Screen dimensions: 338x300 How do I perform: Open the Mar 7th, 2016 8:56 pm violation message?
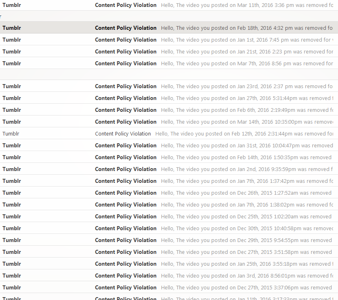(169, 63)
